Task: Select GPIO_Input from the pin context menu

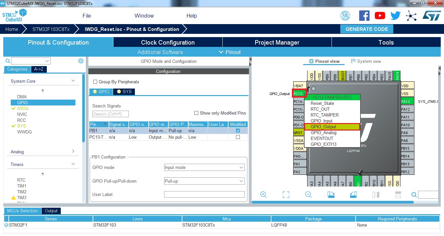Action: click(321, 121)
